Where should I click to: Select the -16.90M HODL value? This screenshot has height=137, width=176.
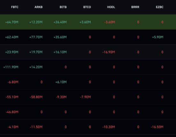coord(109,52)
